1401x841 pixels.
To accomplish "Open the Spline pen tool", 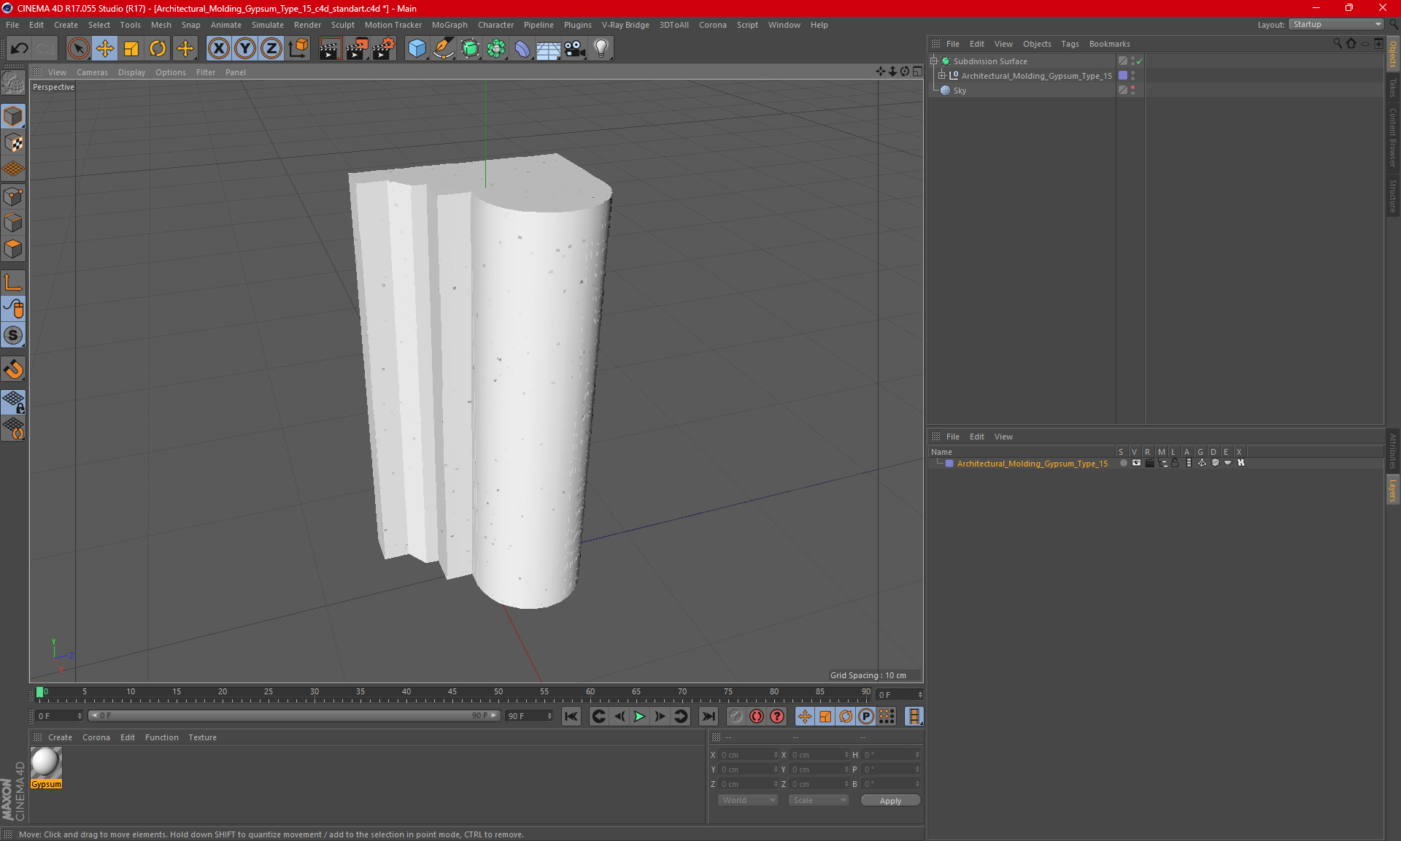I will coord(443,49).
